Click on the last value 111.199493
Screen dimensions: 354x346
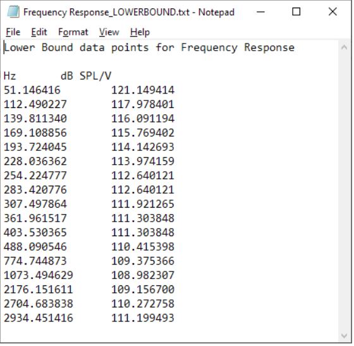click(143, 318)
